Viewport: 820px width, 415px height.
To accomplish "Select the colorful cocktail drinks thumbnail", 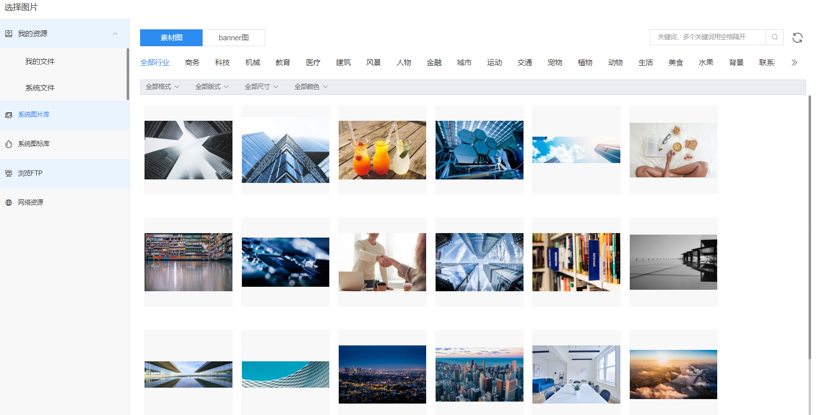I will tap(382, 150).
